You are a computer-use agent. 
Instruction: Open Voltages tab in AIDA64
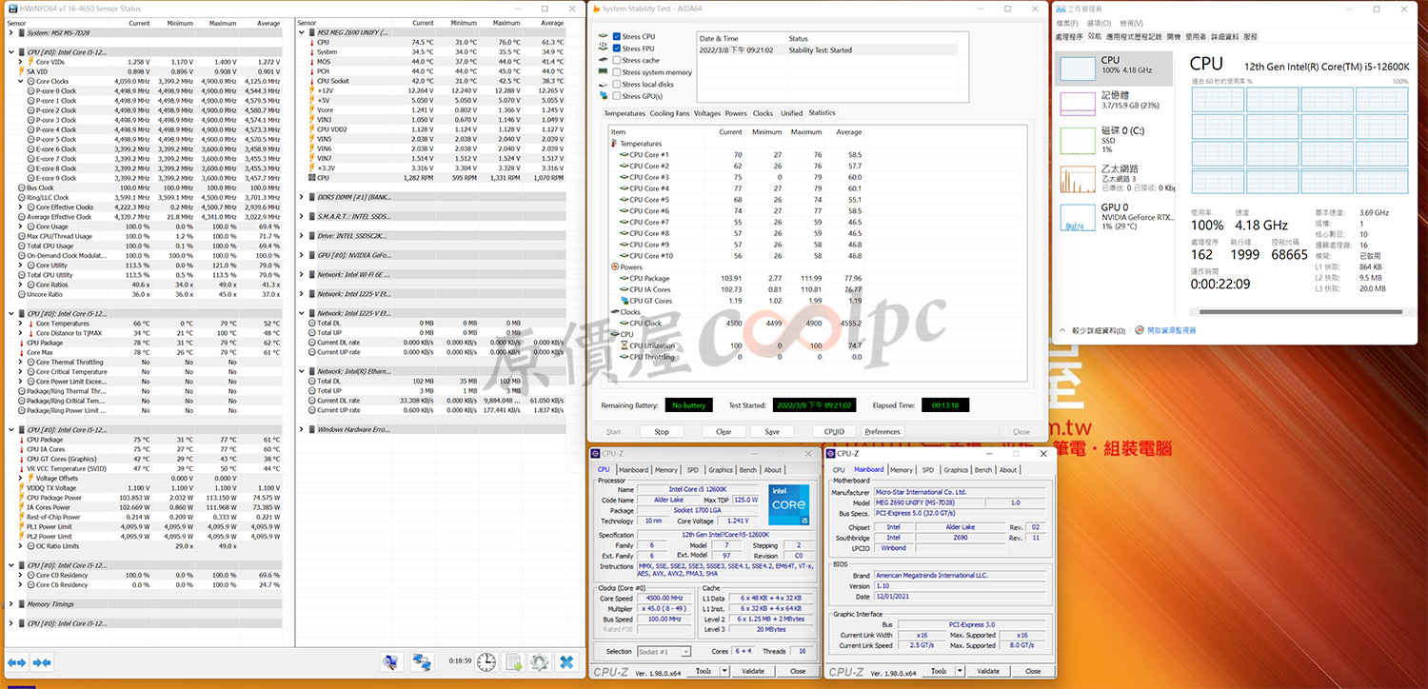[707, 113]
